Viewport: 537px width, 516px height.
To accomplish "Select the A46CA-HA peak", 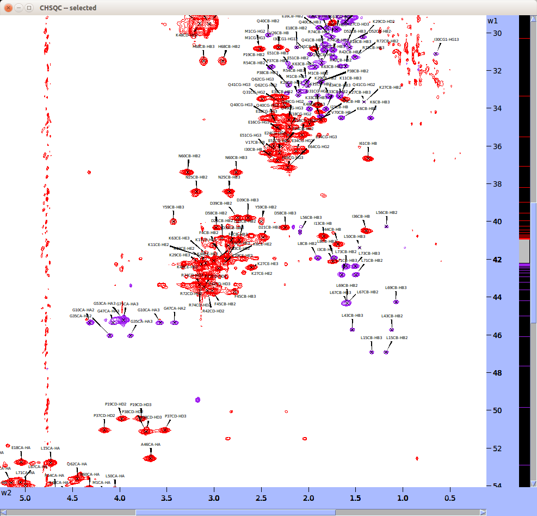I will coord(150,458).
